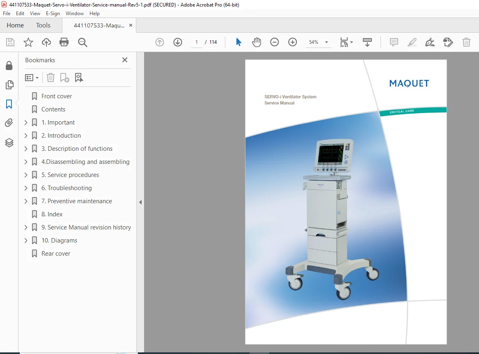Open page fit options dropdown arrow
This screenshot has width=479, height=354.
tap(352, 42)
